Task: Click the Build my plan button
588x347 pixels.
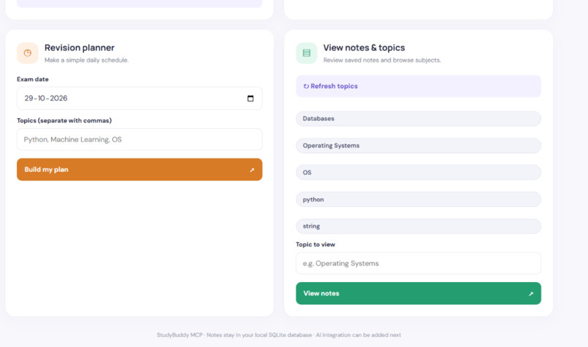Action: click(x=139, y=169)
